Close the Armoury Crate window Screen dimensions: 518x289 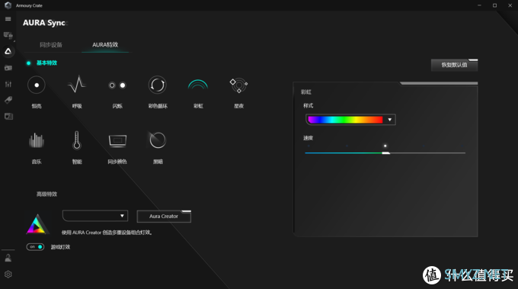point(510,5)
